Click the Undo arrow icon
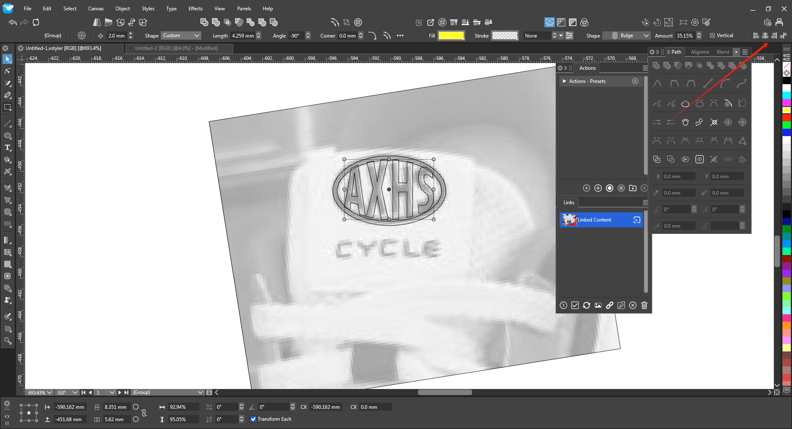792x429 pixels. [x=13, y=22]
